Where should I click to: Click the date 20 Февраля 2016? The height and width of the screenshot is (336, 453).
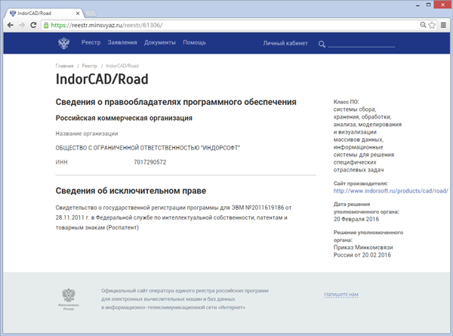point(356,219)
